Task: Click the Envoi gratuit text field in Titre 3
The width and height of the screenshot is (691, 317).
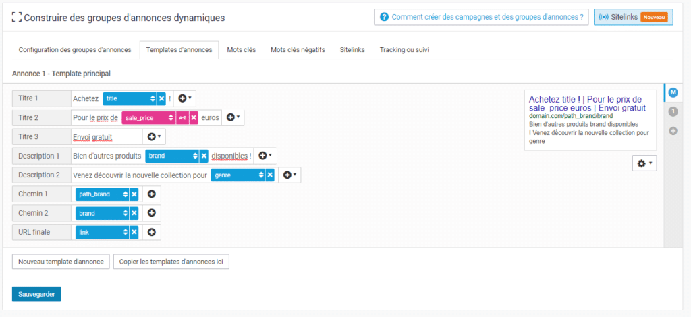Action: point(107,137)
